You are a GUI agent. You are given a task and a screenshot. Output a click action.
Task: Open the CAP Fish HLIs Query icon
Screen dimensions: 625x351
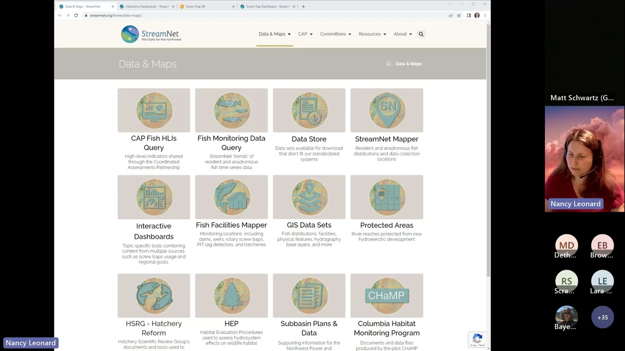click(x=154, y=110)
